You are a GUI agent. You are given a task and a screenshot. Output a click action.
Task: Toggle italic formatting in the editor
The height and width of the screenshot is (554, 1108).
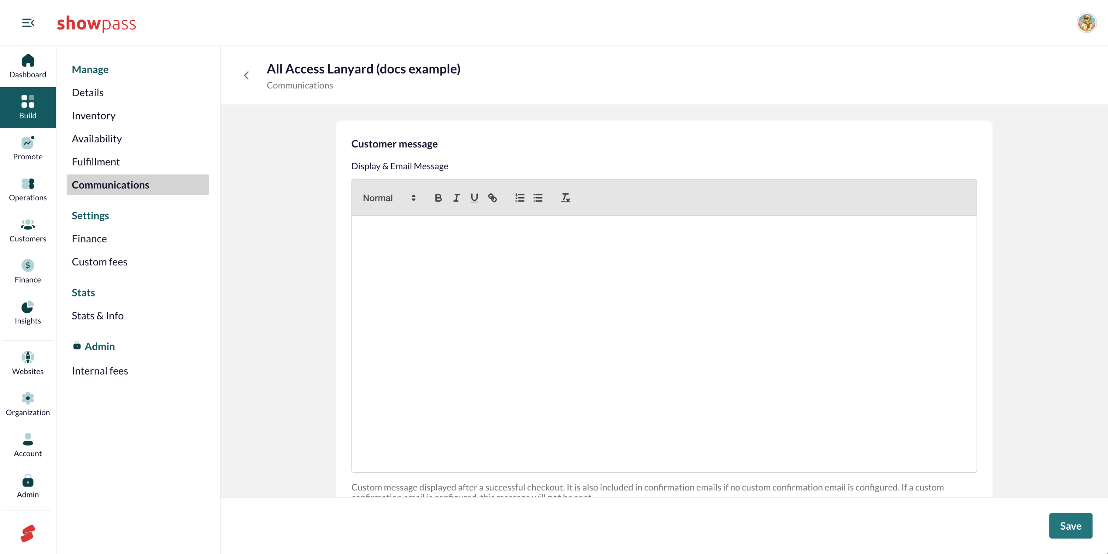point(456,198)
